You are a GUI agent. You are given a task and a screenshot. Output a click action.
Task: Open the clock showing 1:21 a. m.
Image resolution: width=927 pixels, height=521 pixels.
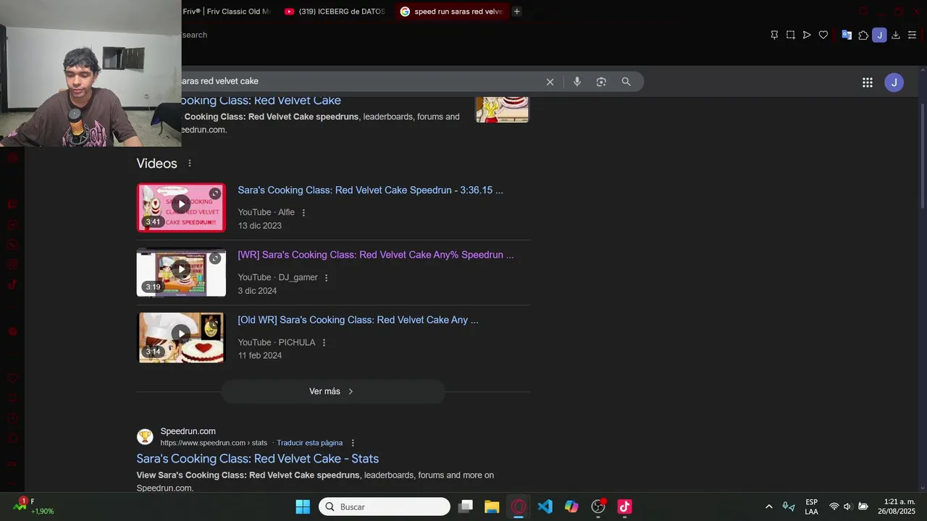click(897, 507)
